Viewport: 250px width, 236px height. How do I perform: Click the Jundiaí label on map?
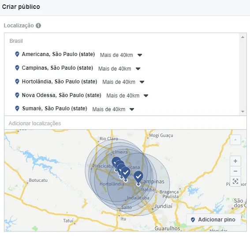(x=164, y=206)
